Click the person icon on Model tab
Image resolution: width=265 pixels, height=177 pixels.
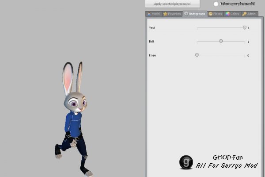click(149, 14)
